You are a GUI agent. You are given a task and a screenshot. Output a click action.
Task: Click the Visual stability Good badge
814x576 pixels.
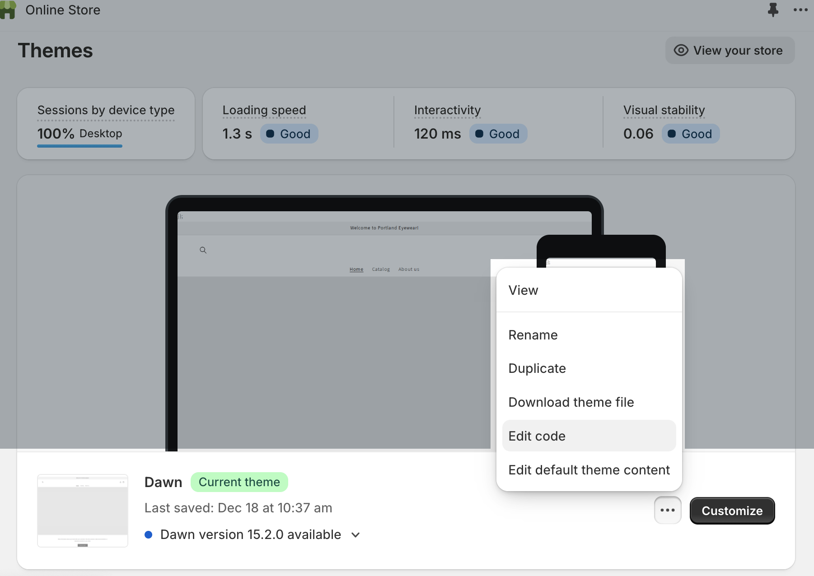click(x=690, y=134)
